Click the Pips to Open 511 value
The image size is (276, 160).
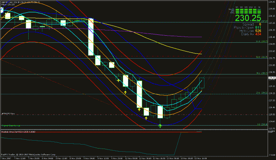pyautogui.click(x=258, y=27)
